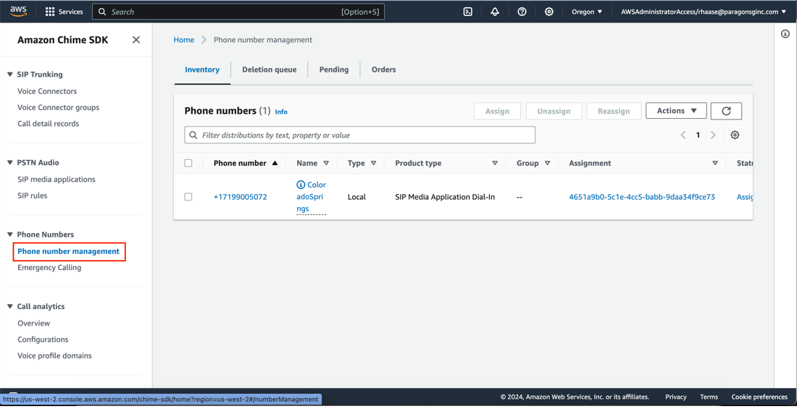Open Voice Connectors in sidebar
The image size is (797, 409).
tap(47, 91)
